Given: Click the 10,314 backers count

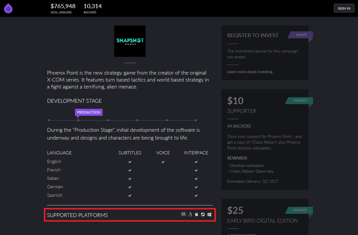Looking at the screenshot, I should (x=93, y=6).
